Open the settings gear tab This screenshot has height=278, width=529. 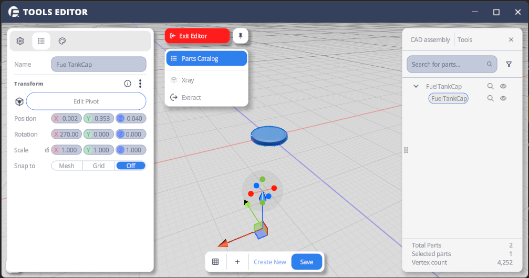20,41
